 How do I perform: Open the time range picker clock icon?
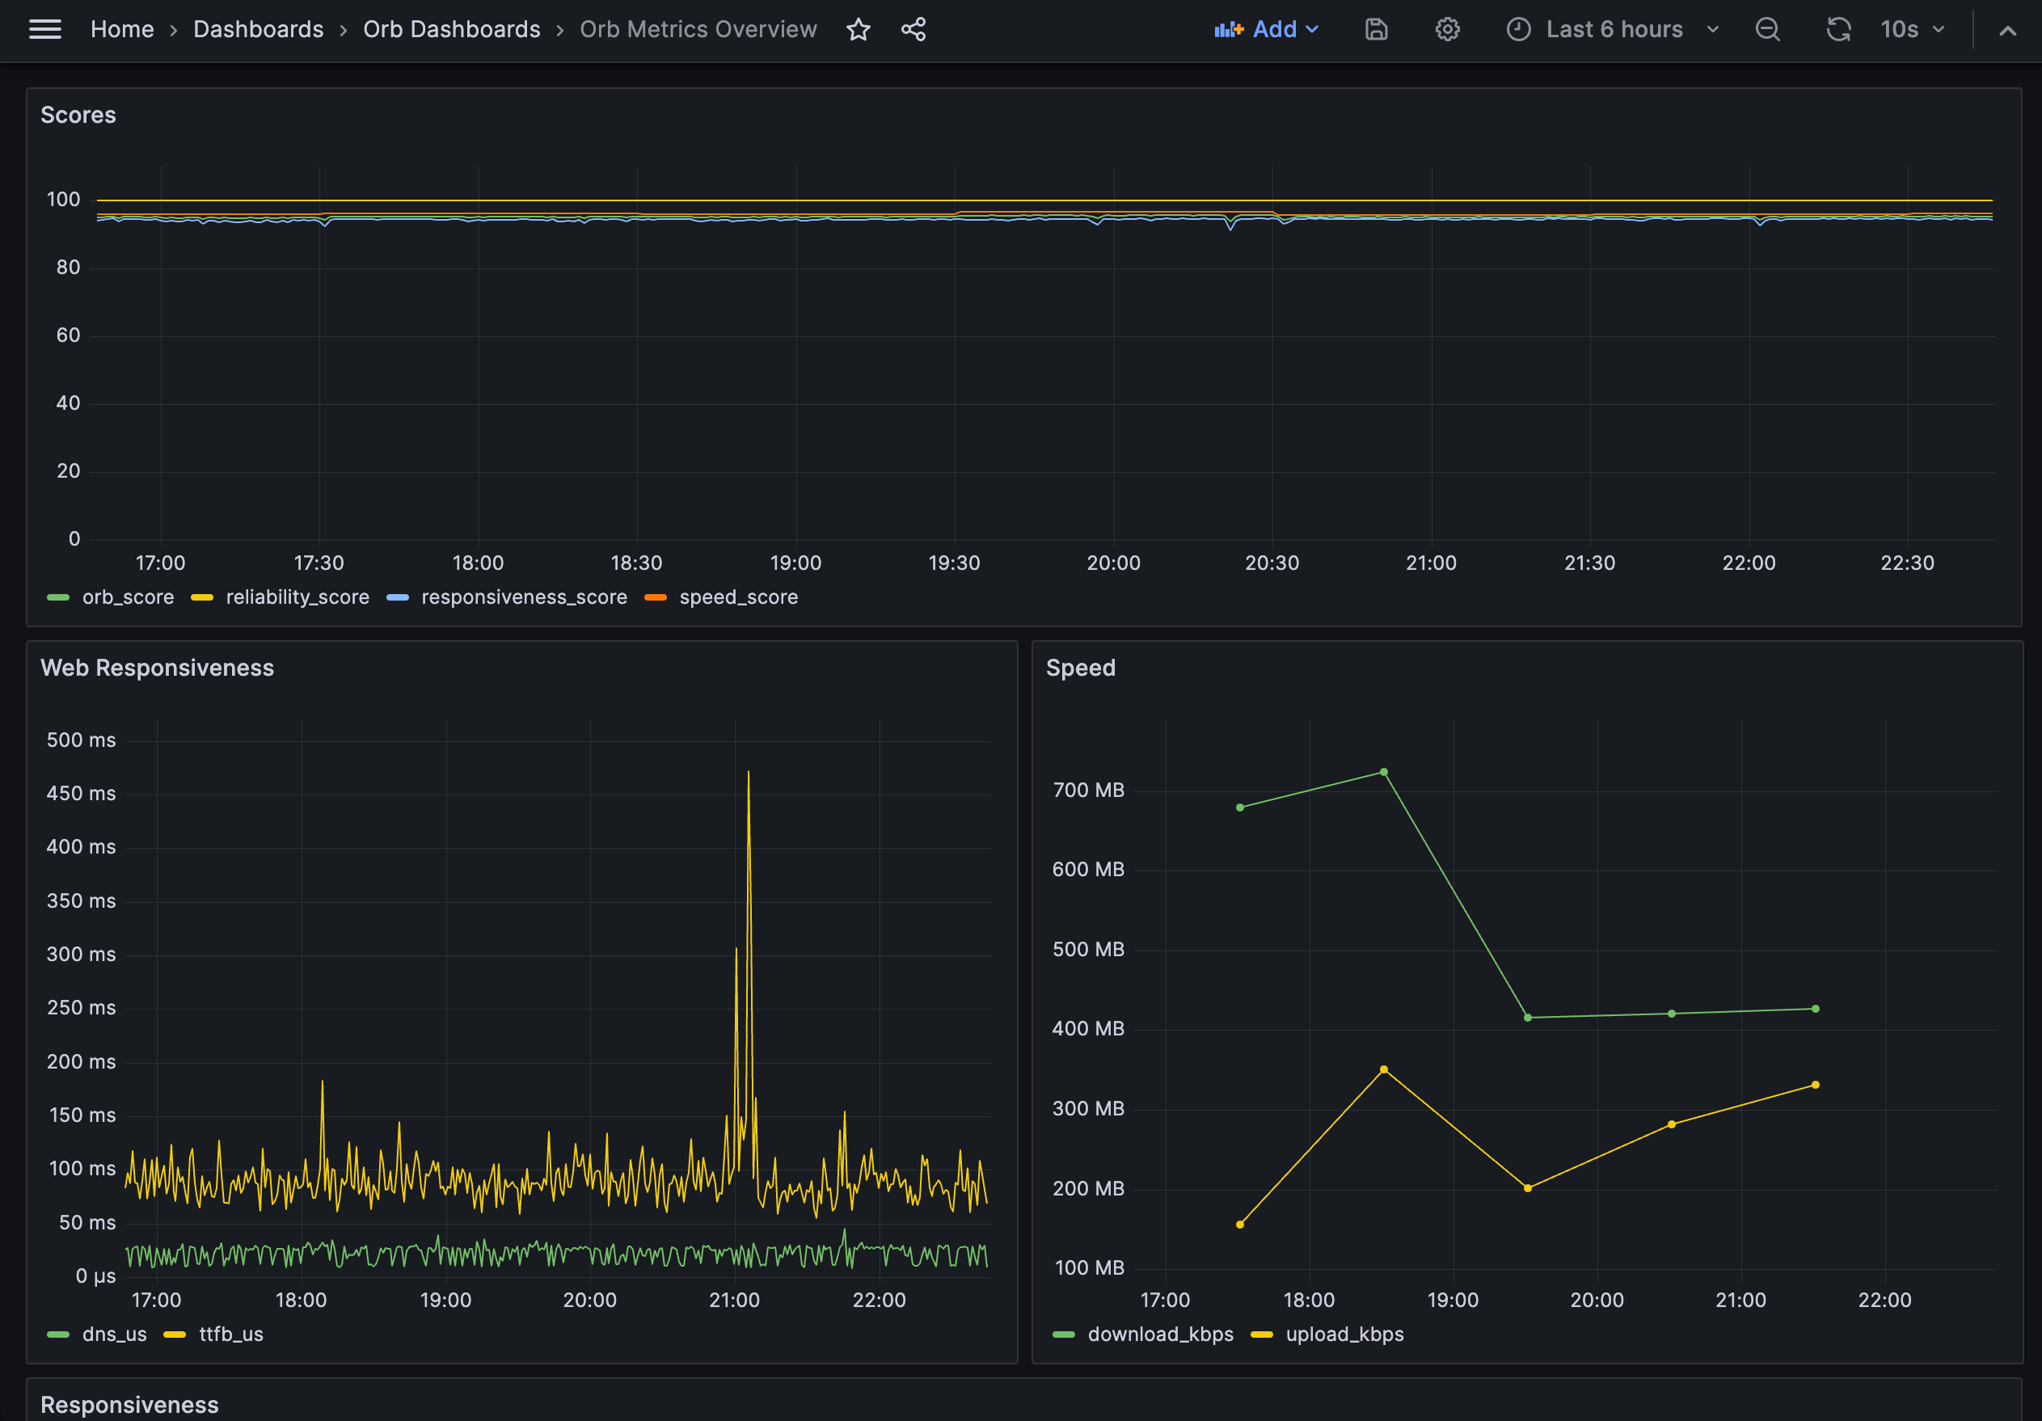pyautogui.click(x=1517, y=29)
